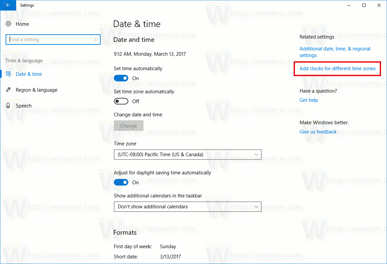Open the Time zone dropdown
This screenshot has width=387, height=264.
click(187, 155)
